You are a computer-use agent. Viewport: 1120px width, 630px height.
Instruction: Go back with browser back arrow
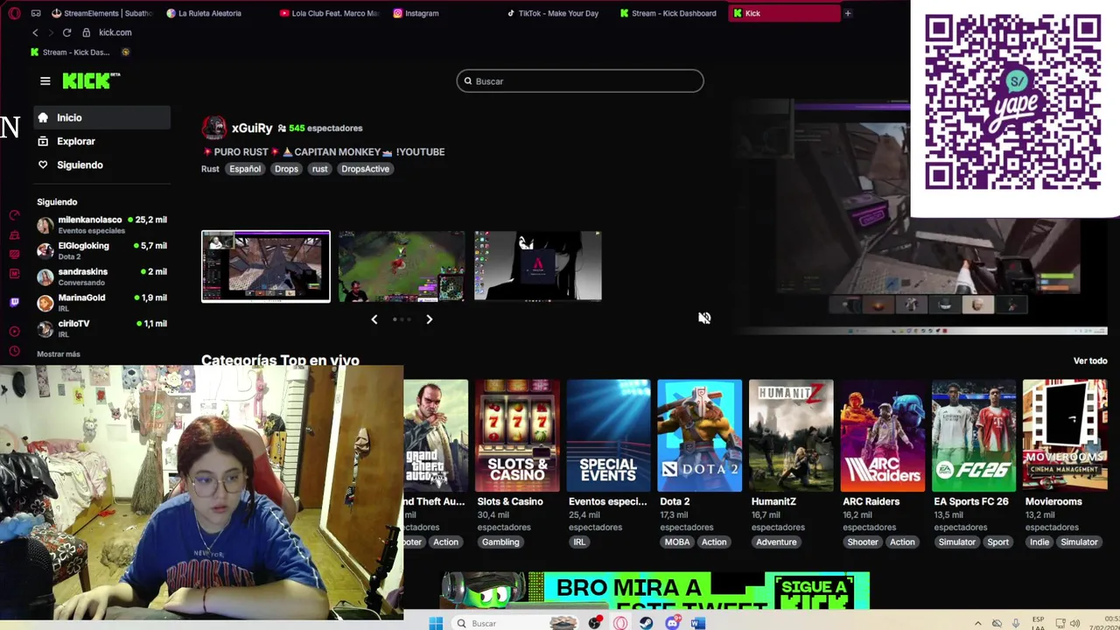(x=35, y=32)
